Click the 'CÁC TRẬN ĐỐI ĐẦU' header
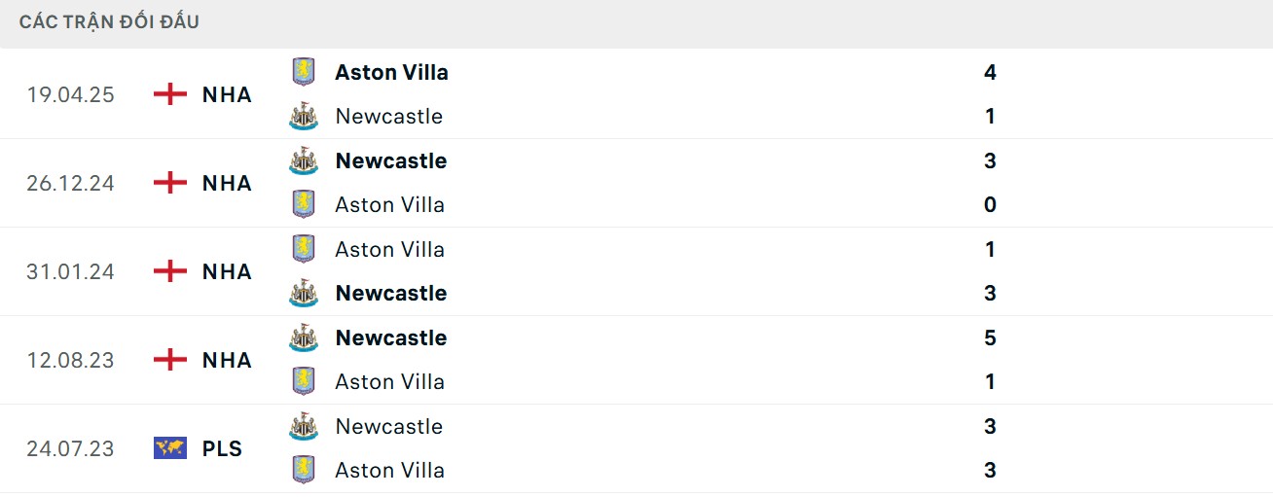Image resolution: width=1273 pixels, height=497 pixels. (x=109, y=21)
